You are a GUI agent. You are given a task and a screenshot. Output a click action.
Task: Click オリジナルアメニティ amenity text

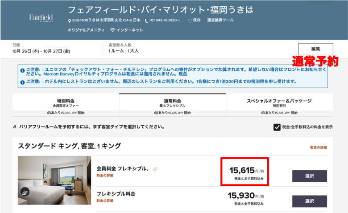coord(86,30)
